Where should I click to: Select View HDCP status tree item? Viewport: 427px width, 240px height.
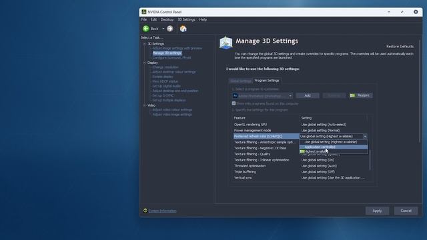(x=165, y=81)
